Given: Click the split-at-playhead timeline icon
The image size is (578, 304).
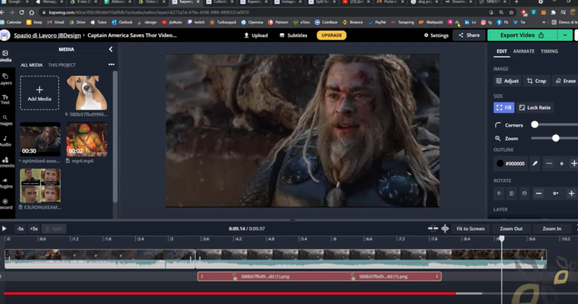Looking at the screenshot, I should [x=445, y=228].
